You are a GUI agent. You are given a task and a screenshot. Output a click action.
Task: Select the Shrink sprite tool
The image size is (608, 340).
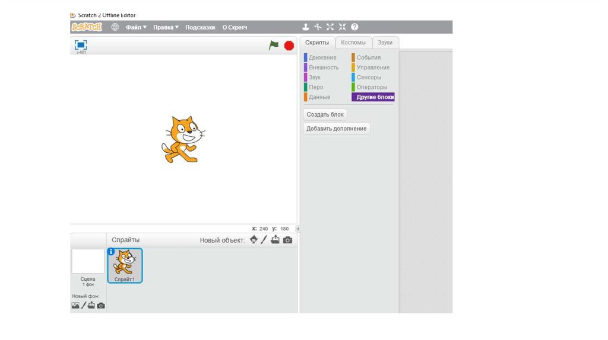(342, 27)
